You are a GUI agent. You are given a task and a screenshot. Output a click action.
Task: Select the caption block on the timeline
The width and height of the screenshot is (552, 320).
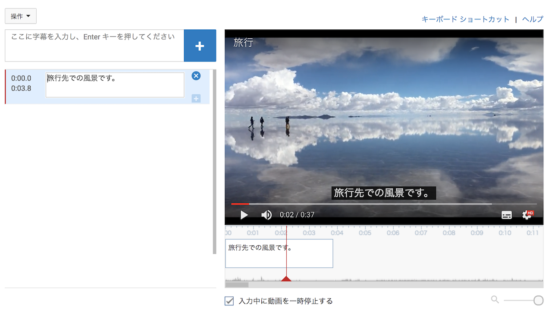pyautogui.click(x=279, y=254)
